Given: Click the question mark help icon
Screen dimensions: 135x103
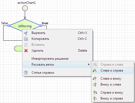Looking at the screenshot, I should 26,73.
